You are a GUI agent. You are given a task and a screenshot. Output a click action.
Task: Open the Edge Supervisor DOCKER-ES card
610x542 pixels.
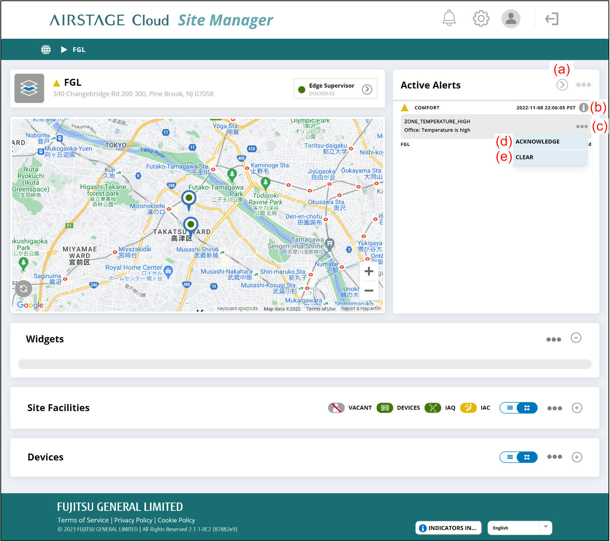335,89
